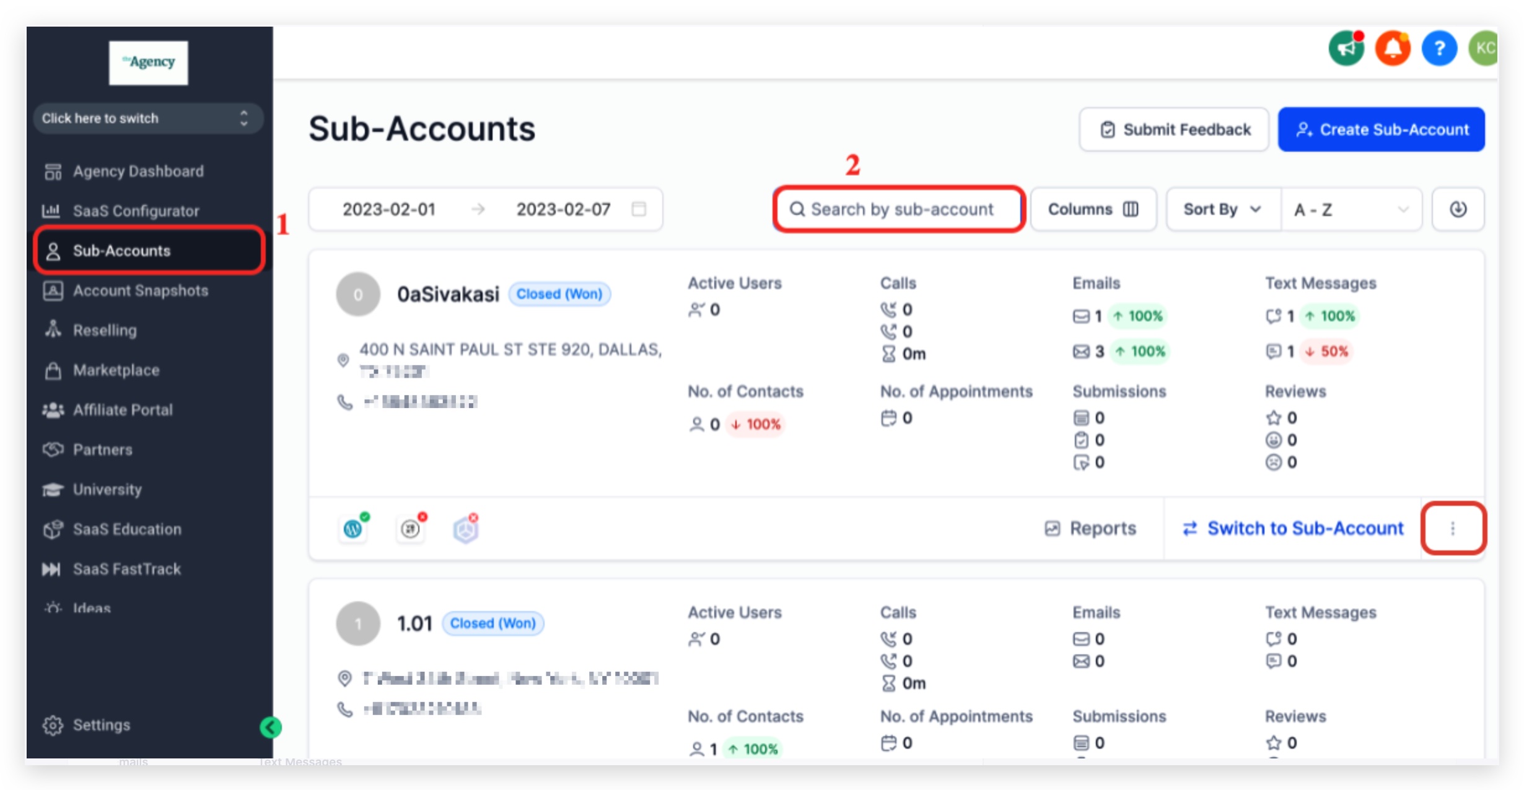Viewport: 1524px width, 790px height.
Task: Click the KC user avatar
Action: (1484, 48)
